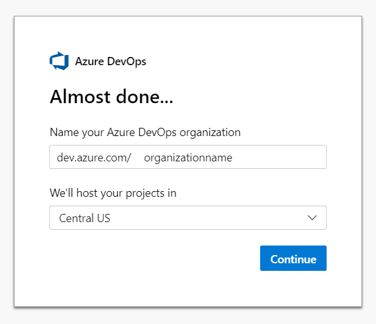Click the 'Almost done...' heading

111,97
